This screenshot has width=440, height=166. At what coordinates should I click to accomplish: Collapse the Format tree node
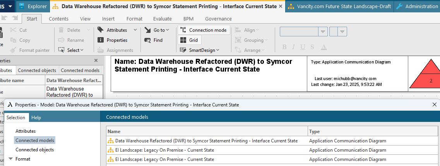coord(11,159)
